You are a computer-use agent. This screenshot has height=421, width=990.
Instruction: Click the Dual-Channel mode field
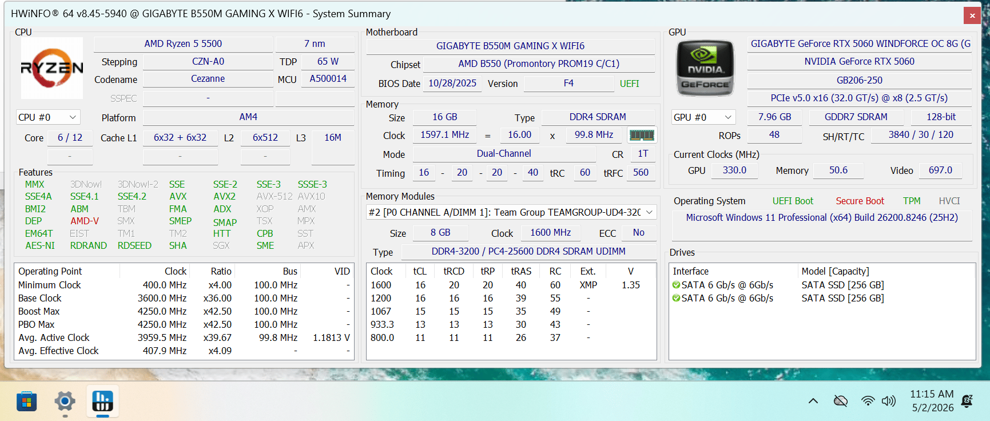(x=504, y=154)
